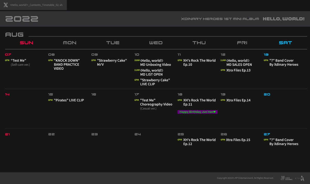The image size is (310, 184).
Task: Click the 2022 year heading
Action: click(22, 19)
